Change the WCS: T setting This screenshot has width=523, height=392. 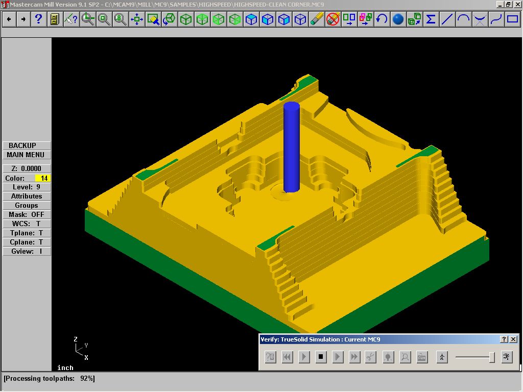click(x=27, y=224)
